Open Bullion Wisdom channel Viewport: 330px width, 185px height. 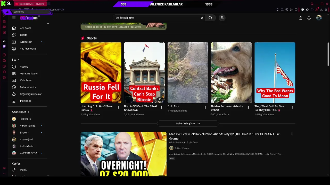[x=182, y=148]
